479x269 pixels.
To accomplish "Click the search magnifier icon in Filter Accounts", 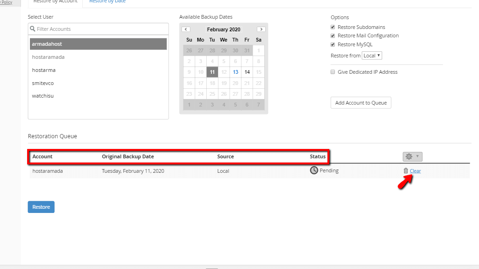I will (33, 28).
